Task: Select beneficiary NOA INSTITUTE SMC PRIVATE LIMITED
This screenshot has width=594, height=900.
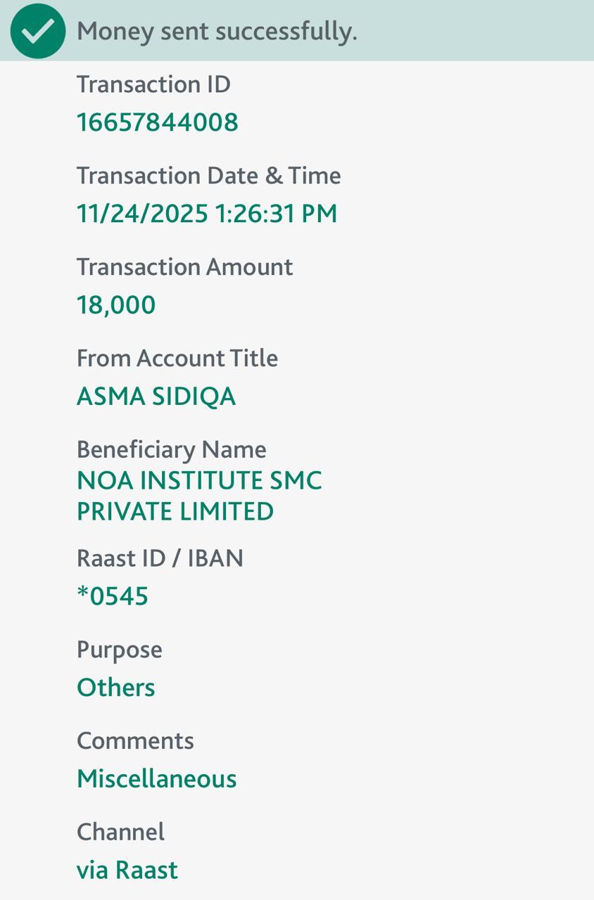Action: 199,496
